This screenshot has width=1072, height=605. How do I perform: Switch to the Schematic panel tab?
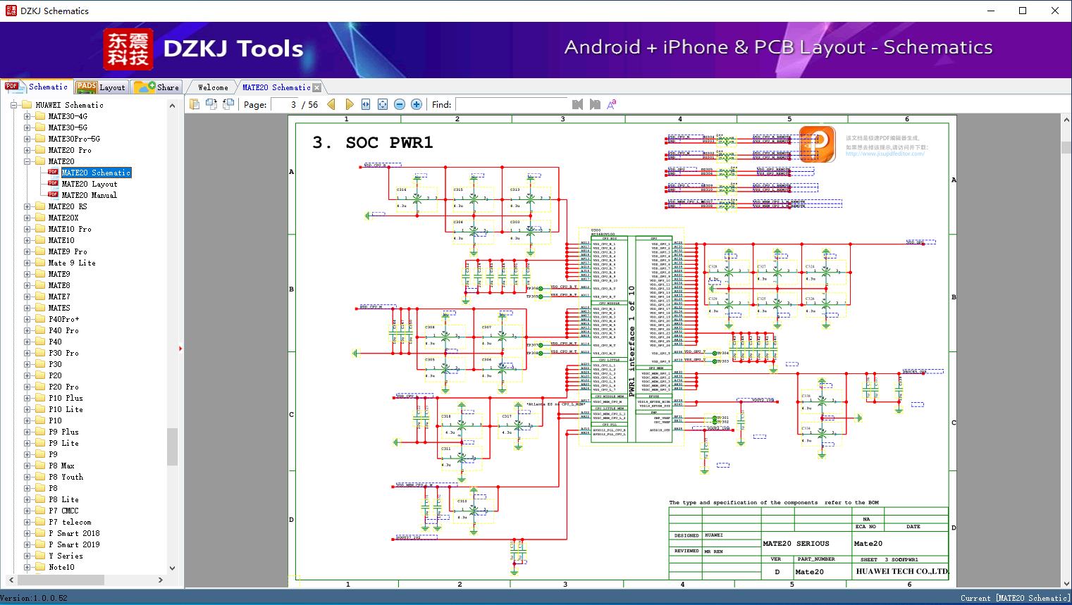point(37,87)
